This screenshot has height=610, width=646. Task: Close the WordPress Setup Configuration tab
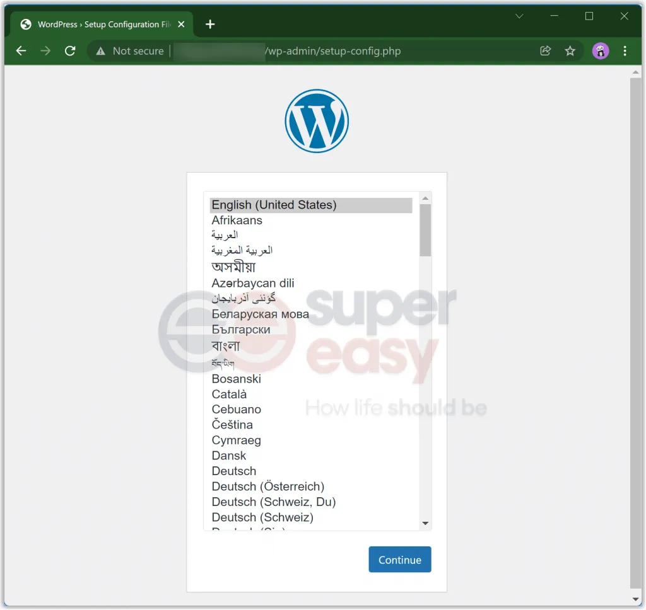point(181,25)
